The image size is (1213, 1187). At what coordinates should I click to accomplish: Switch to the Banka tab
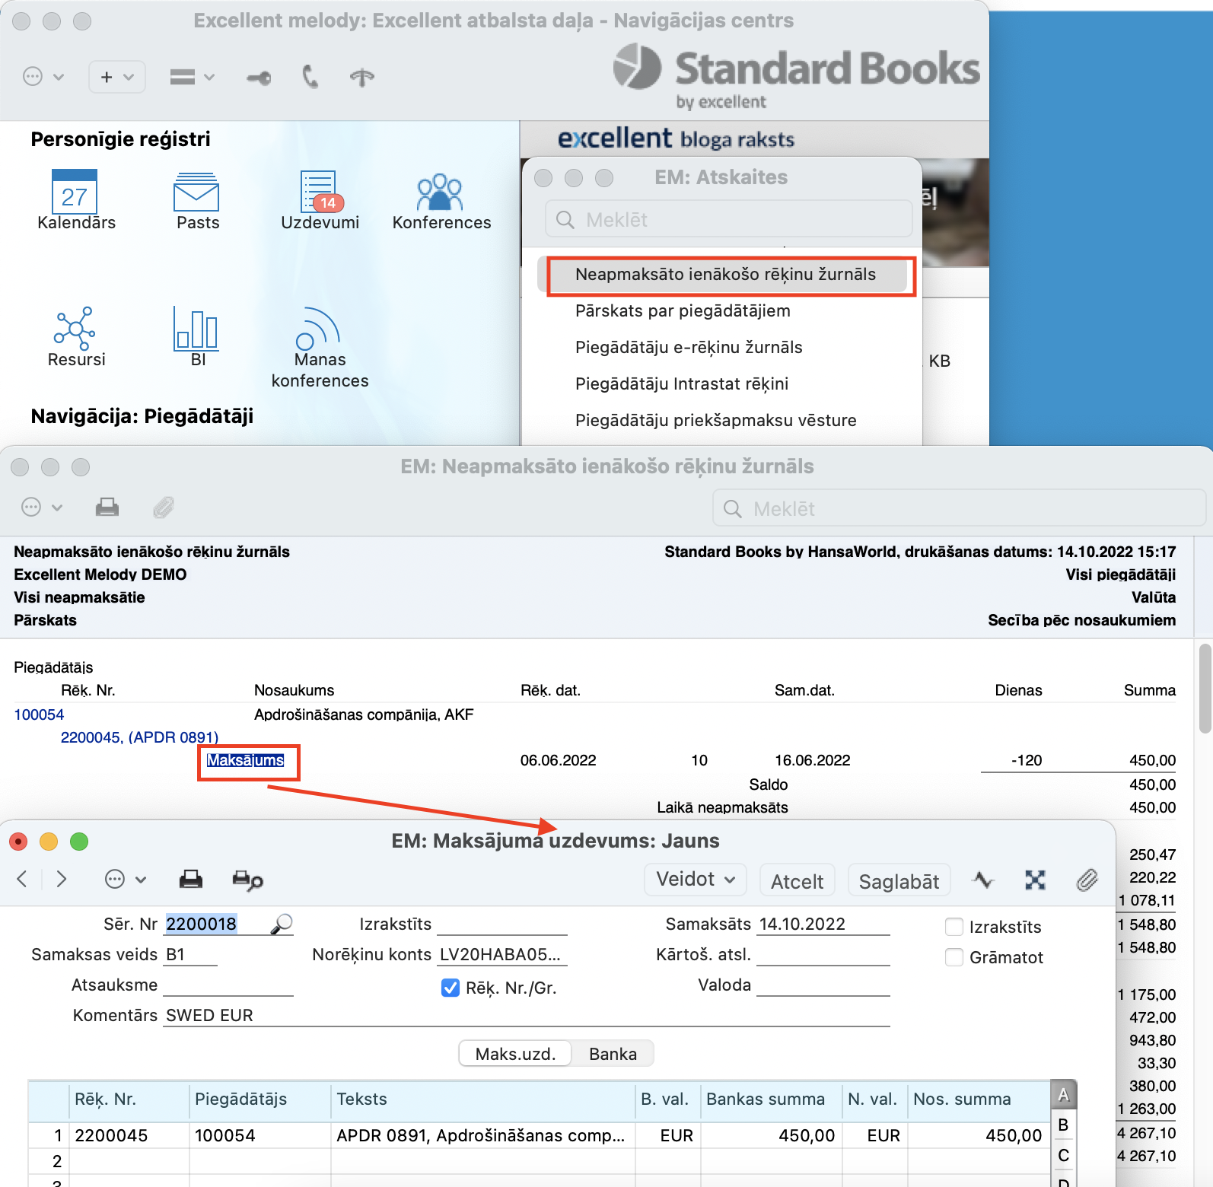coord(613,1054)
